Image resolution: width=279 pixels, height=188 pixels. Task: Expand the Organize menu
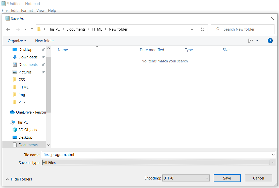(17, 41)
